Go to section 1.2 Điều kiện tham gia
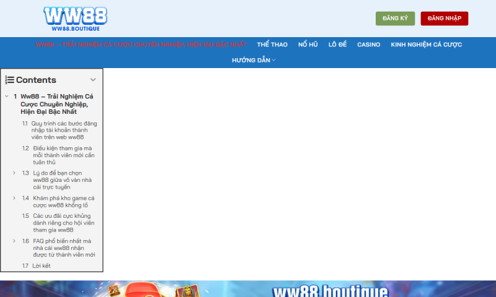This screenshot has width=496, height=297. (x=64, y=155)
